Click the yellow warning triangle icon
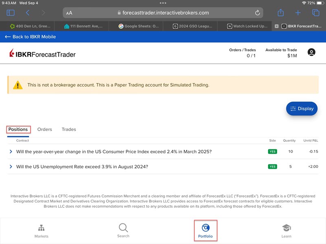 [x=18, y=85]
